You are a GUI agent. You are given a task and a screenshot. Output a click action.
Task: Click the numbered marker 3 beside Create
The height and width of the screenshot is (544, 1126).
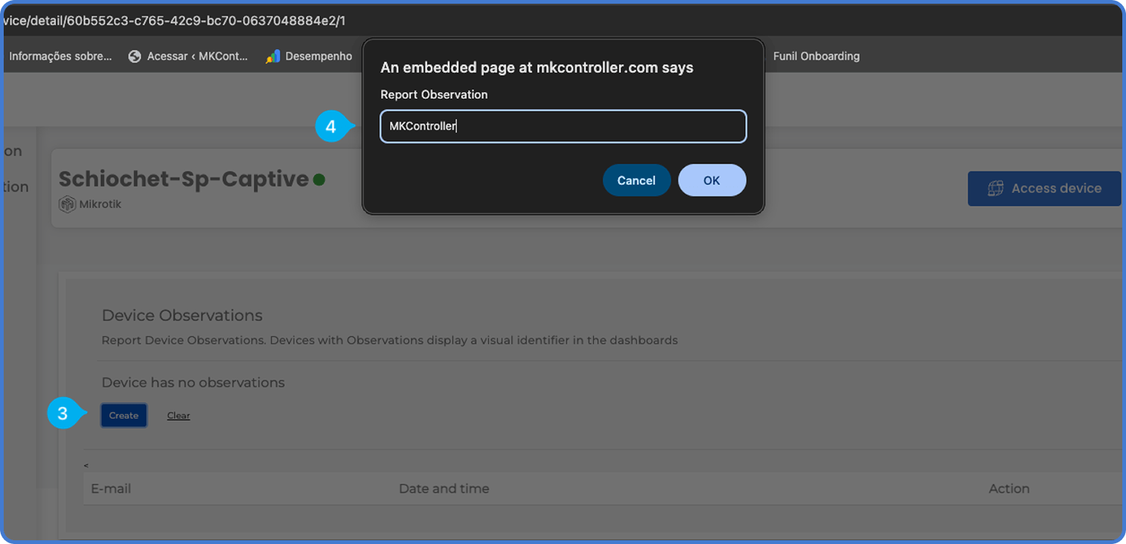click(65, 414)
